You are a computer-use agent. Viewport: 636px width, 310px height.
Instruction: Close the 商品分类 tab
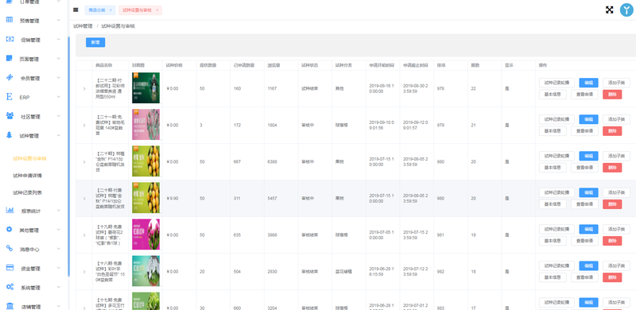pos(111,10)
